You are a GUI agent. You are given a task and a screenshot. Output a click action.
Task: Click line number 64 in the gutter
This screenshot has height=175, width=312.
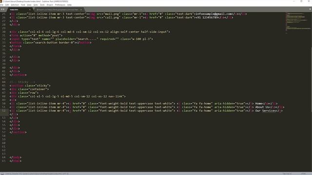(4, 157)
